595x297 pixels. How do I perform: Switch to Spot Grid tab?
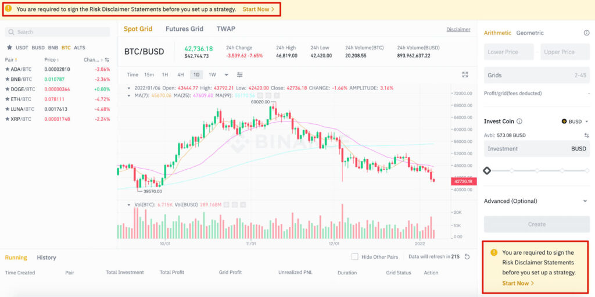(x=138, y=29)
